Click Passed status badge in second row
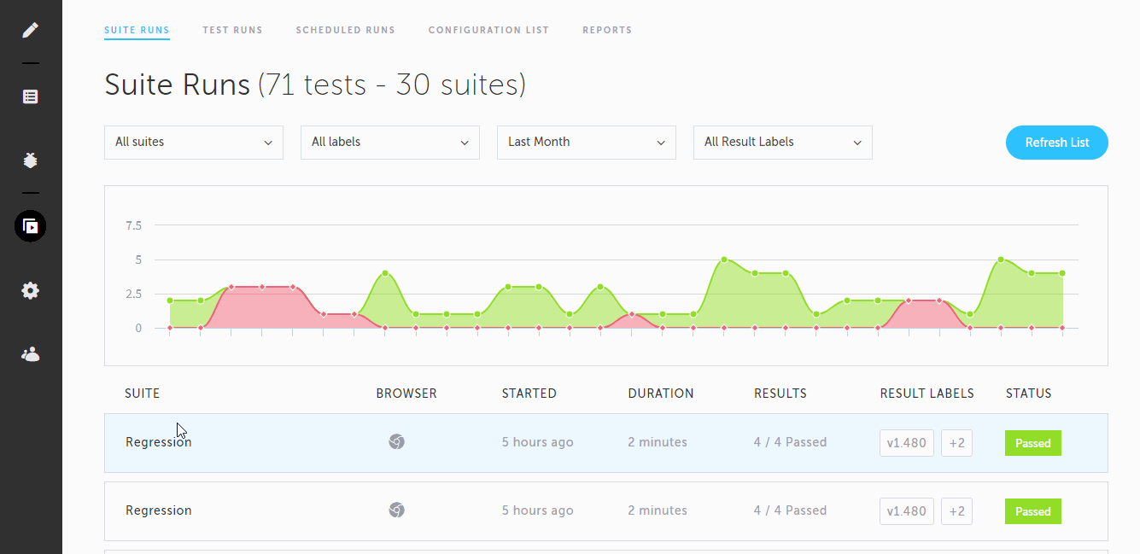 point(1033,511)
